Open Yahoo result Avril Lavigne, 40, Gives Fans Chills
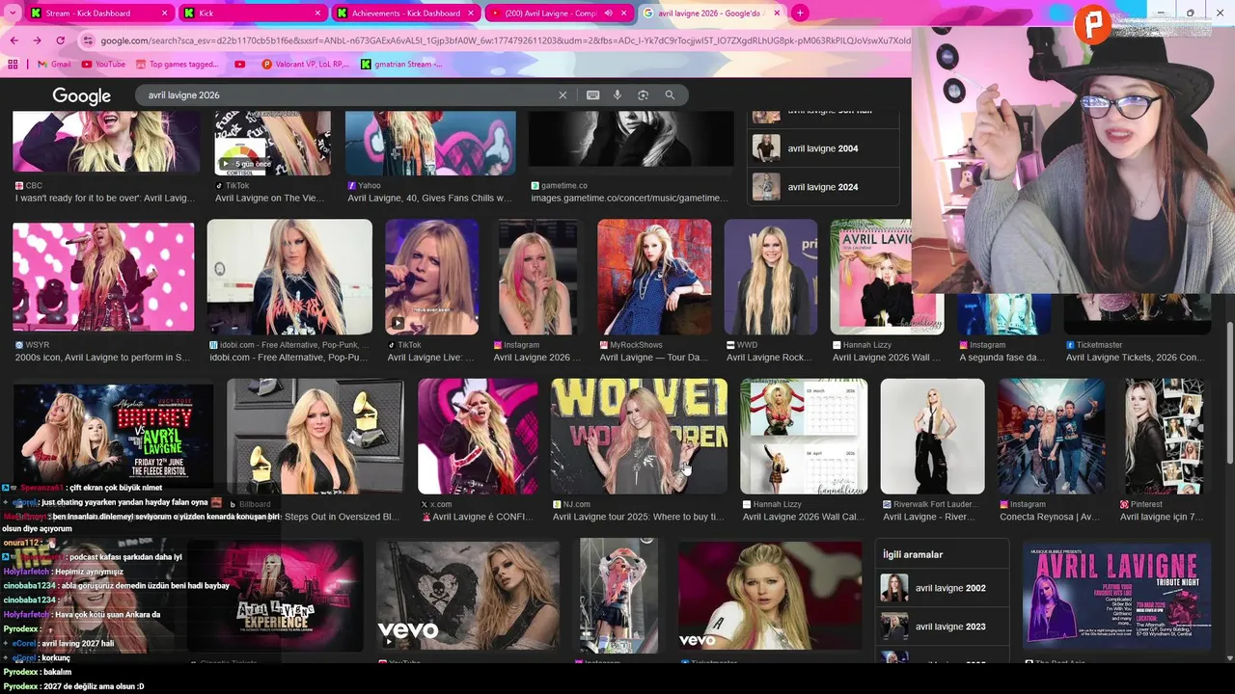 (x=429, y=198)
